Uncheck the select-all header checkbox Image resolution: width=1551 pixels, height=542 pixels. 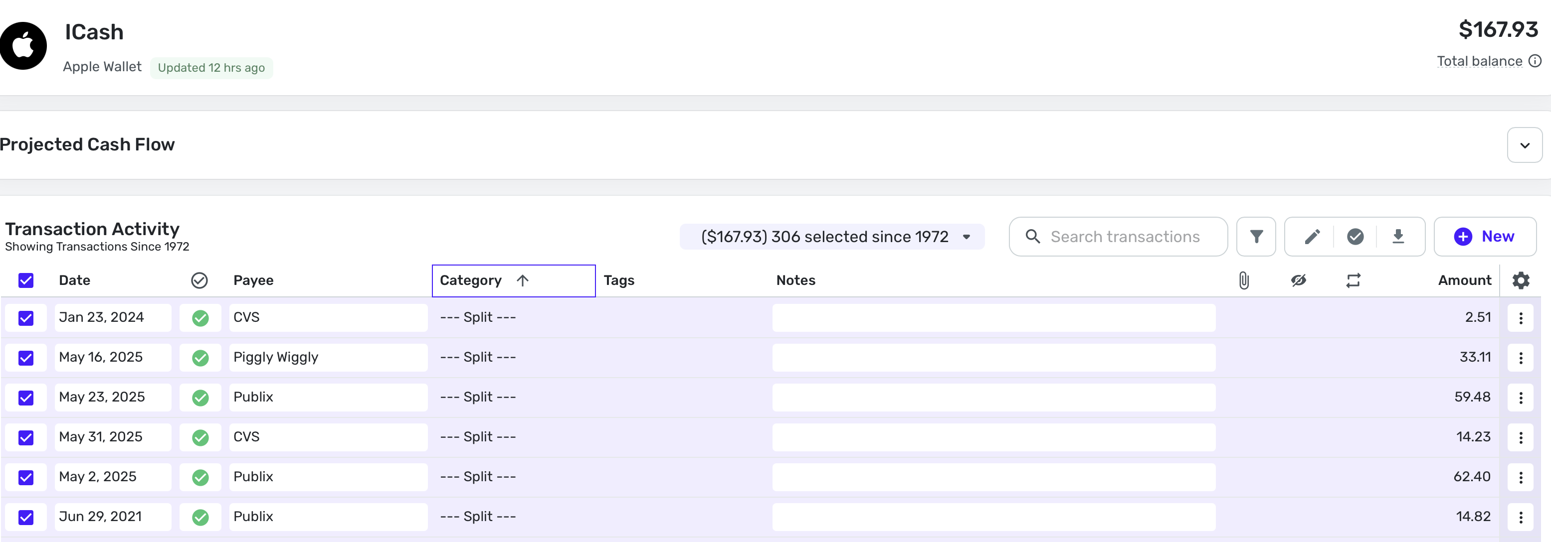click(x=26, y=280)
